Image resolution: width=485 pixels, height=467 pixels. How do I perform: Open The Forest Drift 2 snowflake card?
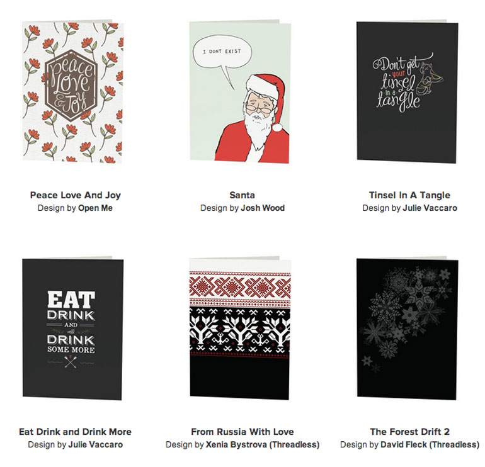tap(408, 329)
